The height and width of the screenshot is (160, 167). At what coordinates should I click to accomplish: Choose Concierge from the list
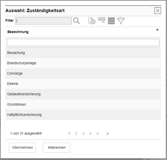coord(83,74)
